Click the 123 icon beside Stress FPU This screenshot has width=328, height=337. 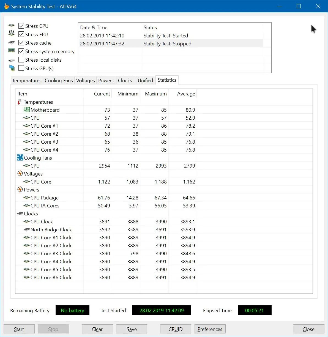(x=11, y=33)
